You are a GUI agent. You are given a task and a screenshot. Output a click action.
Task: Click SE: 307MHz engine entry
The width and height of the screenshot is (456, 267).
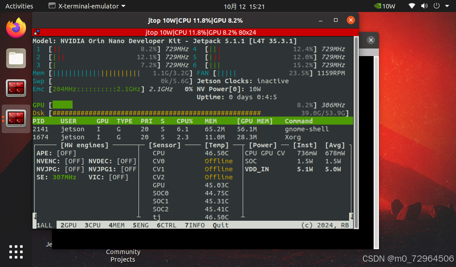57,177
